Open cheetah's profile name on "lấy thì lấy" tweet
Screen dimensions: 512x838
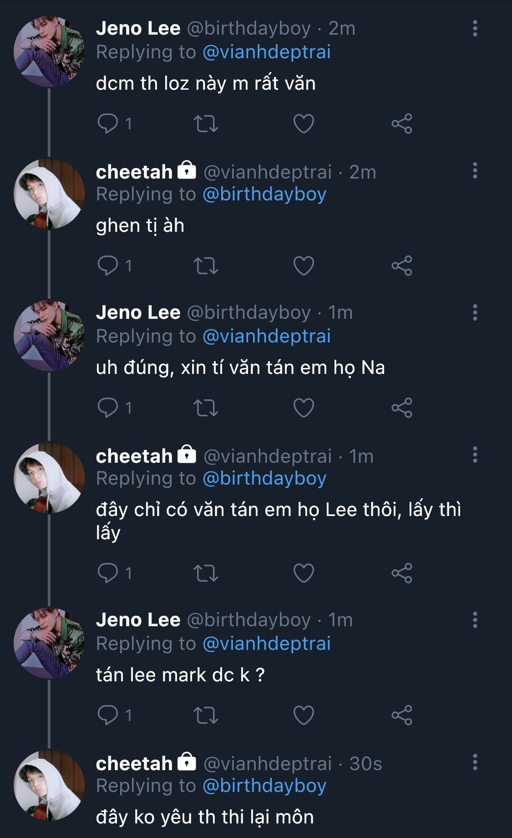point(134,456)
